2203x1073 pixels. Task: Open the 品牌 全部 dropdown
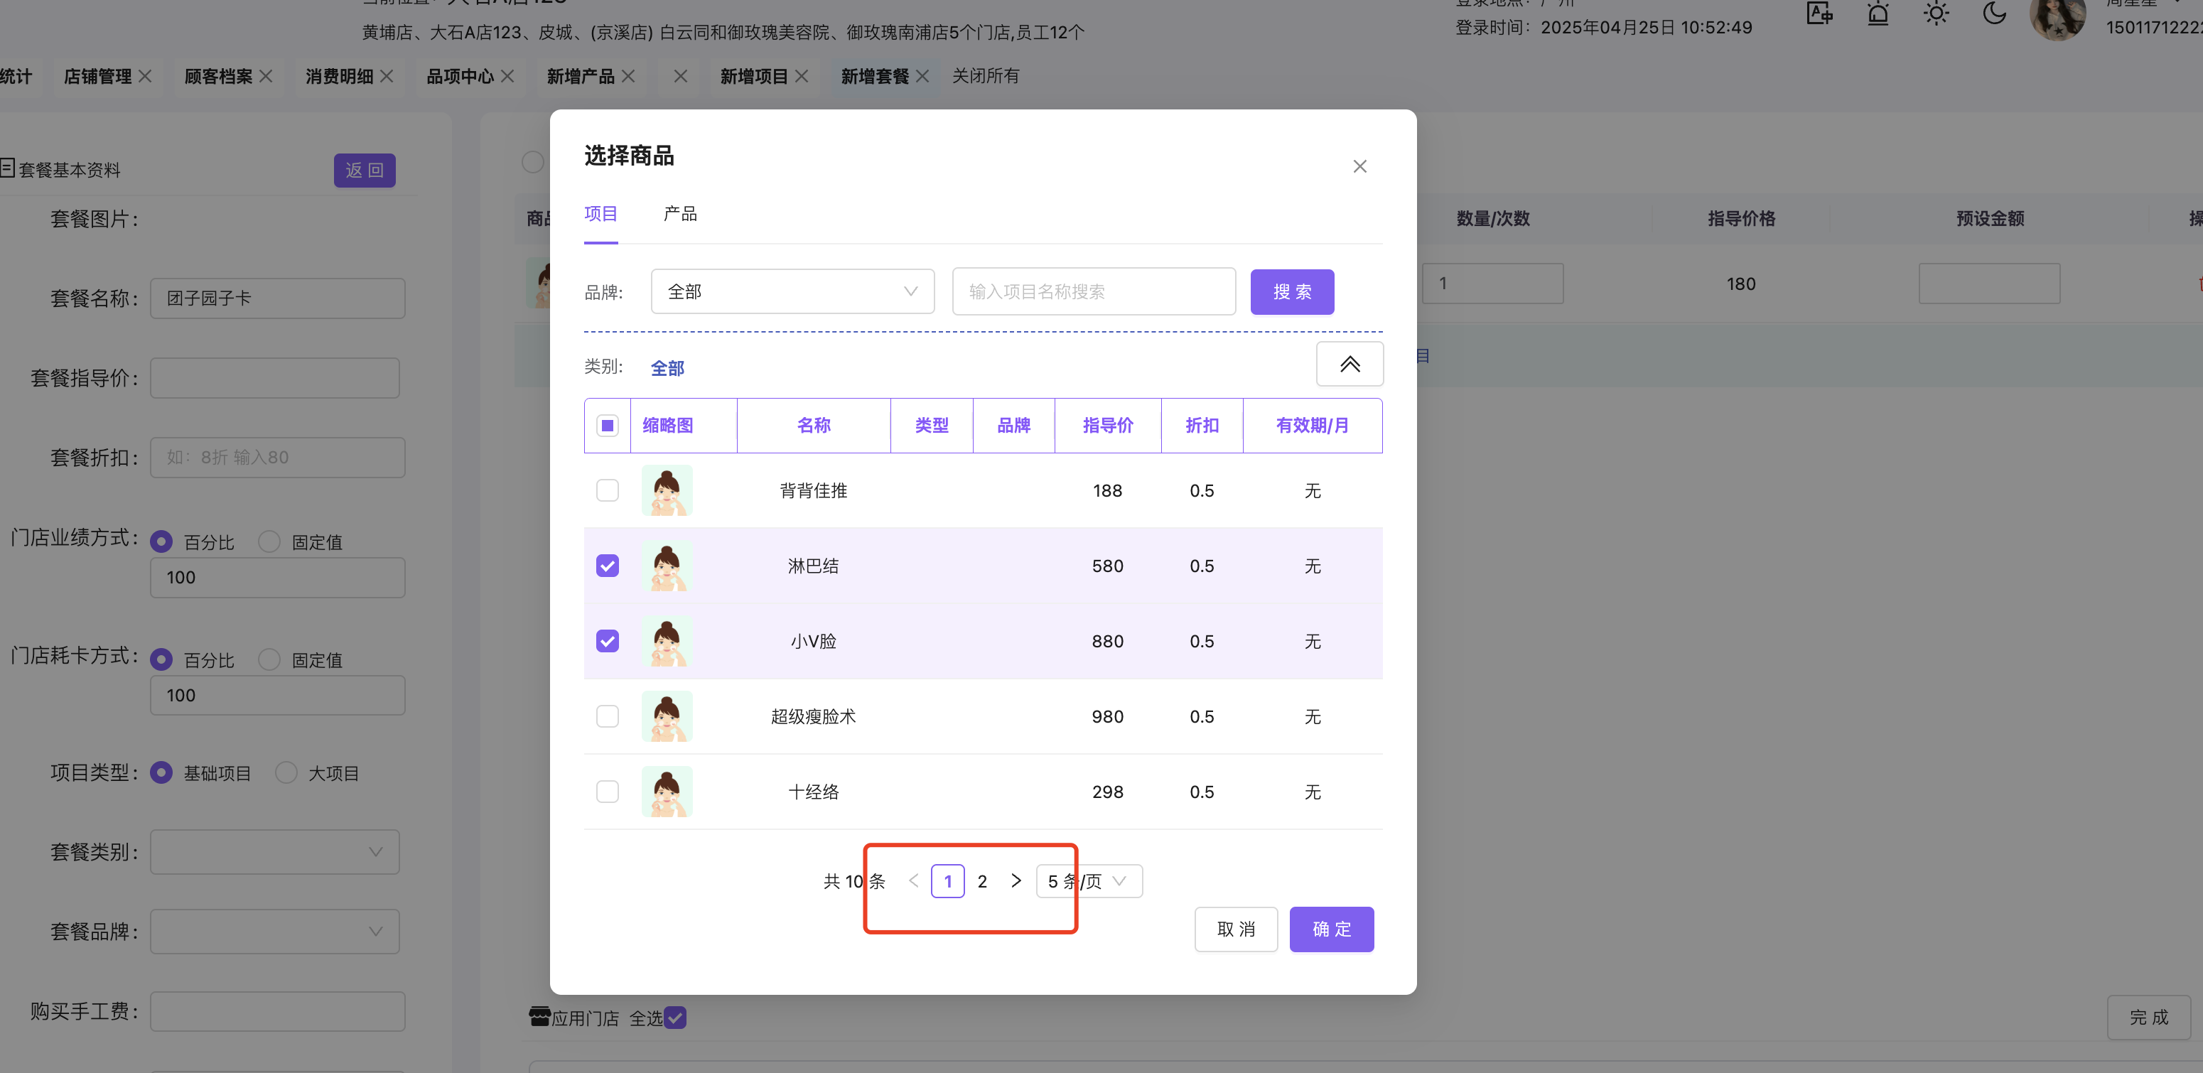point(792,291)
